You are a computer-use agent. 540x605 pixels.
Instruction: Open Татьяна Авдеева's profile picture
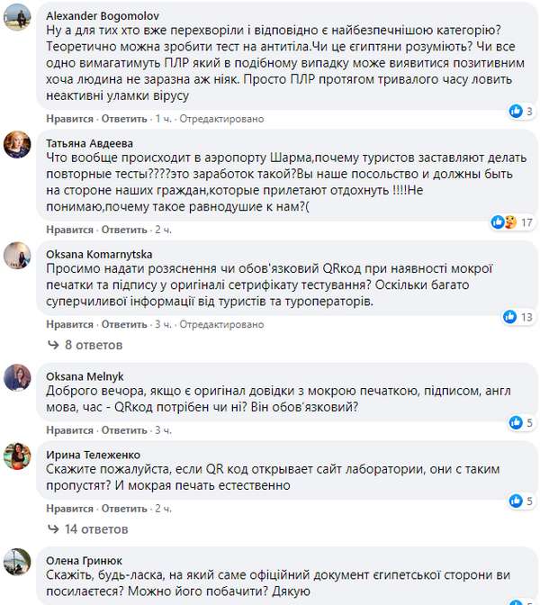point(18,144)
